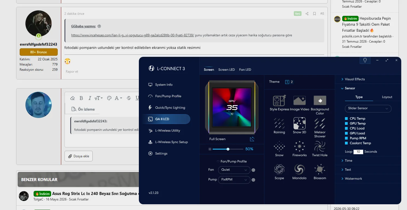The width and height of the screenshot is (407, 210).
Task: Toggle italic in forum reply editor
Action: pos(90,98)
